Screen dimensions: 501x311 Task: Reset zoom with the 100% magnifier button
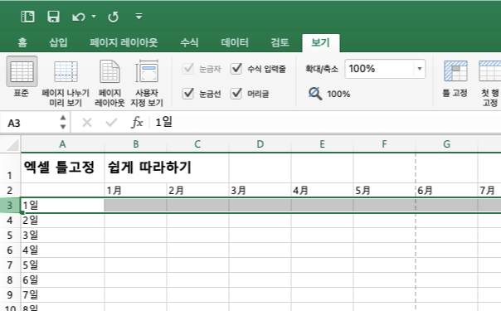329,94
